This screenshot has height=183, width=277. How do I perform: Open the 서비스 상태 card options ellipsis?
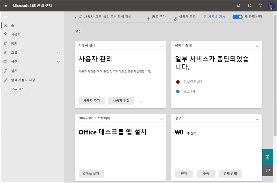[x=257, y=47]
